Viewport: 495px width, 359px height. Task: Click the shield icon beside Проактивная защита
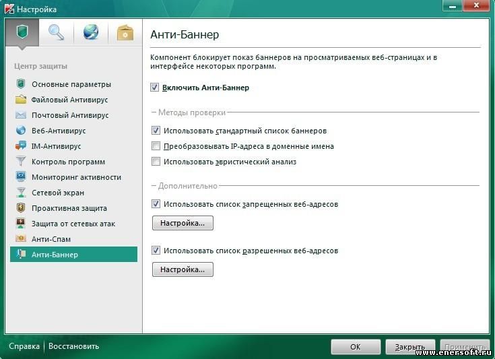point(21,207)
